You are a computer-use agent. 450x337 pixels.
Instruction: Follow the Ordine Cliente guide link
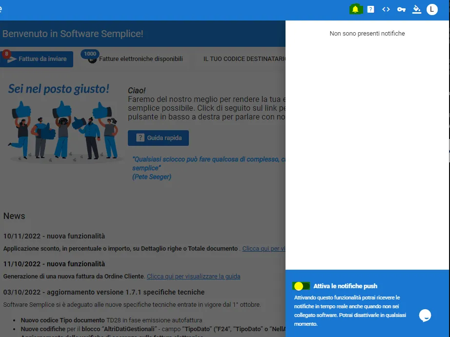click(x=193, y=277)
